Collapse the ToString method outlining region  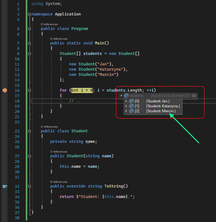29,186
